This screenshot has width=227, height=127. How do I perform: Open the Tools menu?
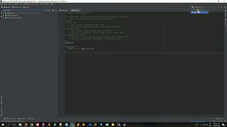click(x=37, y=4)
